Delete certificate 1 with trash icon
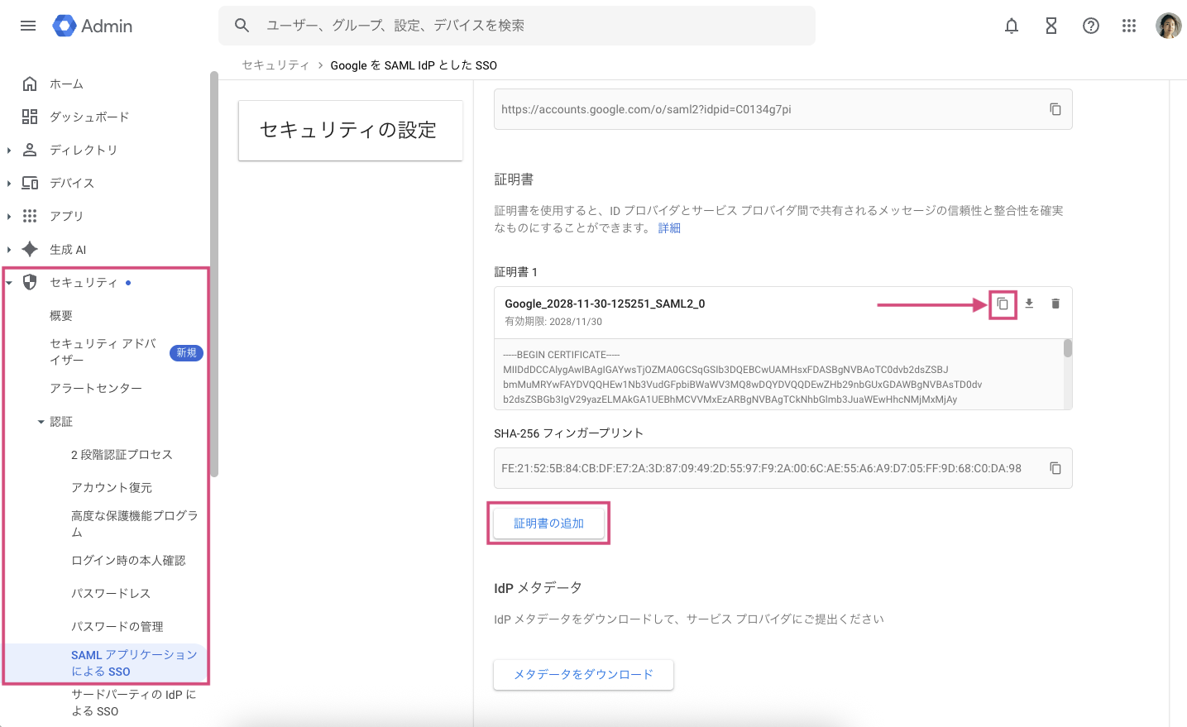The image size is (1187, 727). tap(1055, 304)
